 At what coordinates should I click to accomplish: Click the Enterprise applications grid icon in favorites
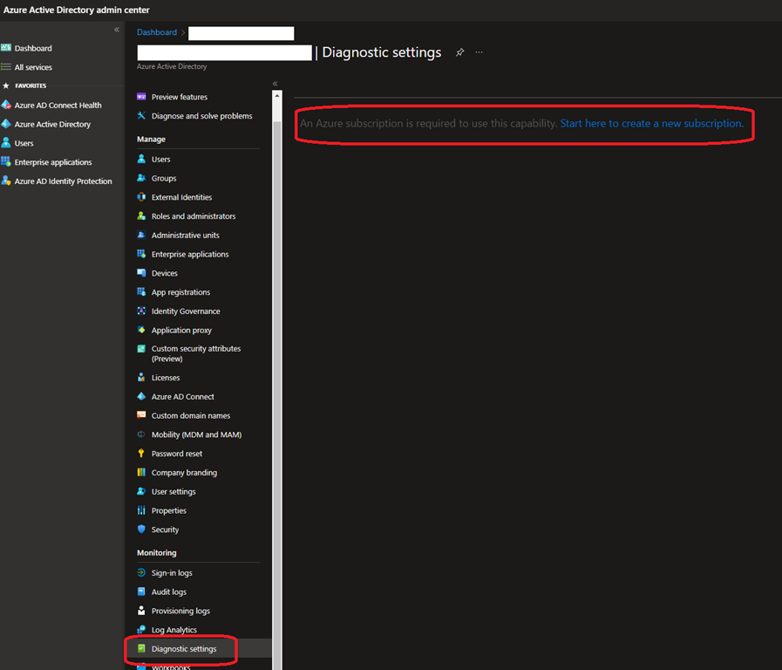pyautogui.click(x=6, y=162)
